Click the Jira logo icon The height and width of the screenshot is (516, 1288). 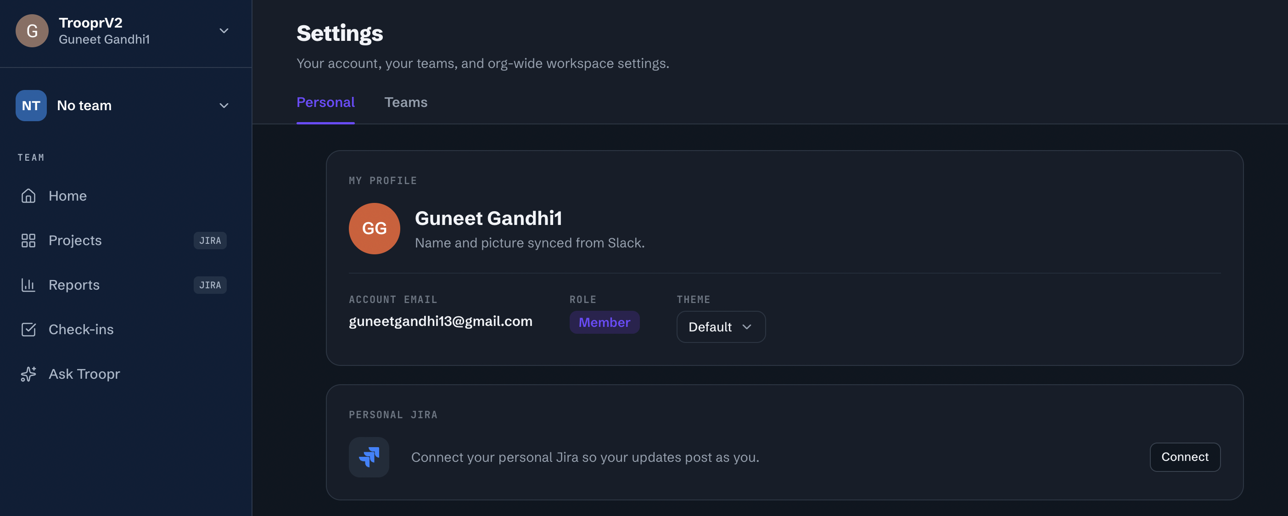[369, 457]
